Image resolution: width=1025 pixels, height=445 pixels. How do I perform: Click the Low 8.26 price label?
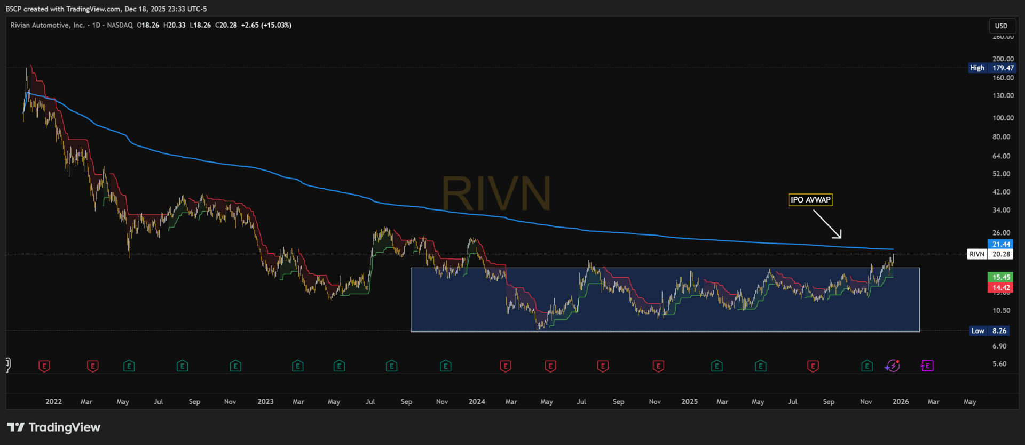pos(989,331)
